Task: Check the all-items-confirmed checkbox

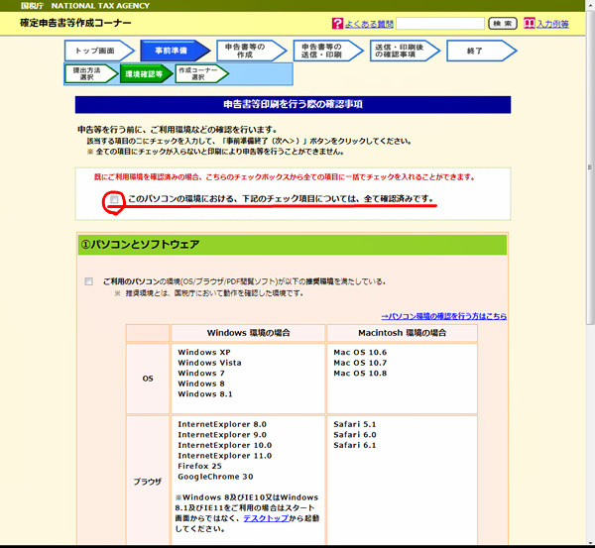Action: 114,199
